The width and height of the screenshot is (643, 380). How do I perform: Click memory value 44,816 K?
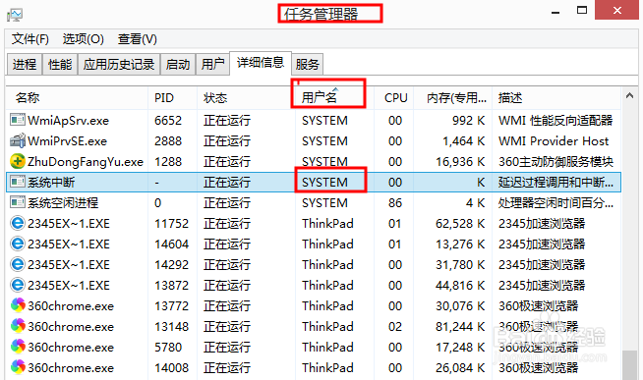tap(460, 286)
